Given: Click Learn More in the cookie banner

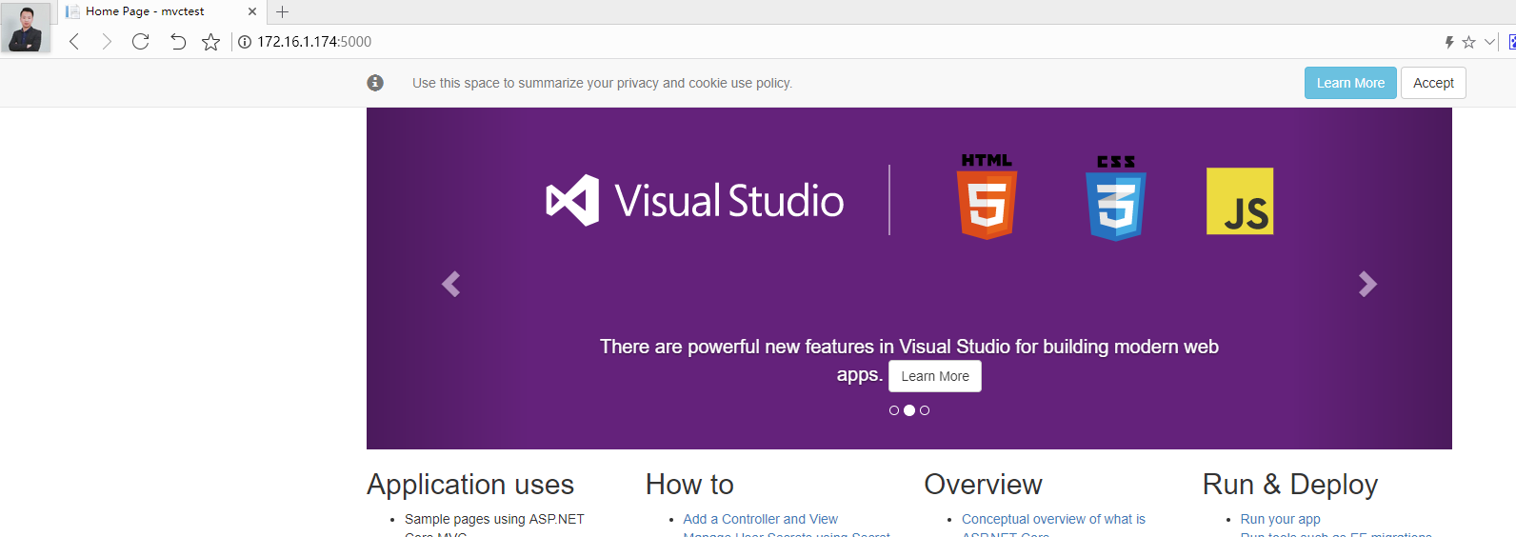Looking at the screenshot, I should click(x=1350, y=83).
